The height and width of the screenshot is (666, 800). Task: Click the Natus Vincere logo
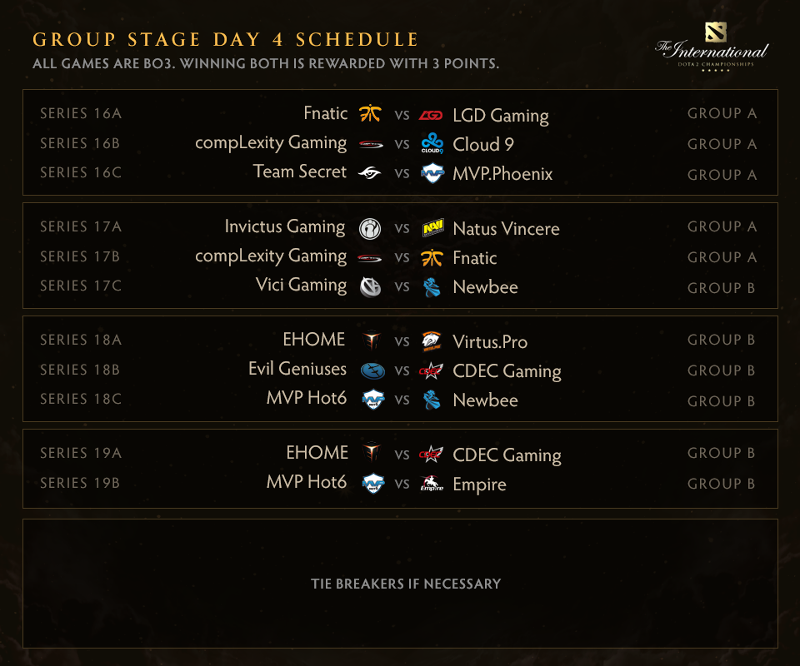tap(432, 227)
